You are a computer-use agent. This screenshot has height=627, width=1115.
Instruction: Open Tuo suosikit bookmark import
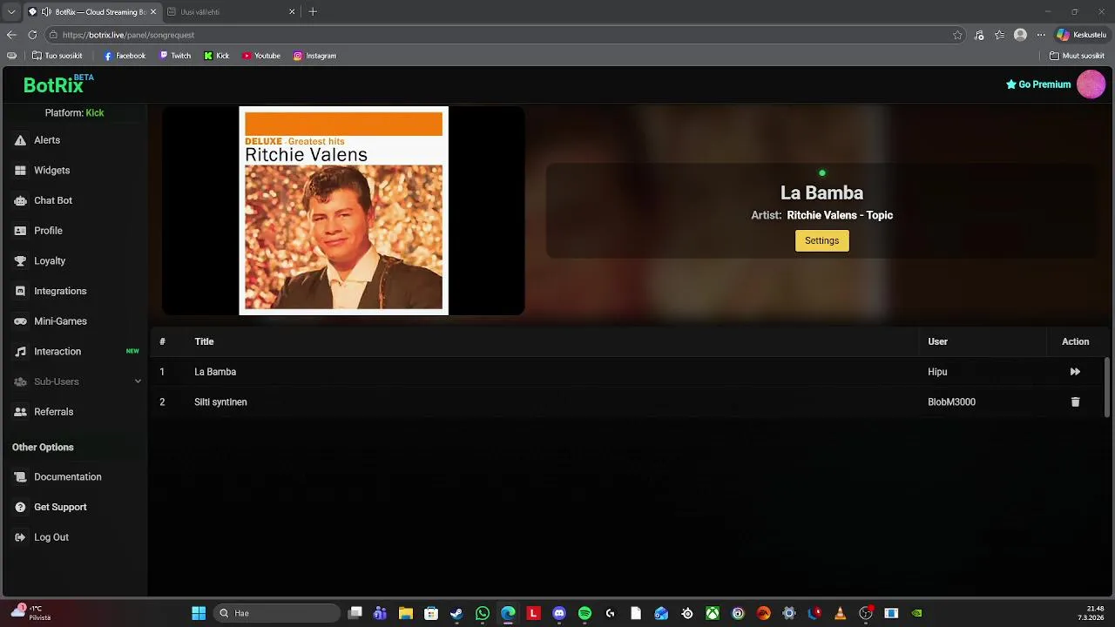(57, 56)
